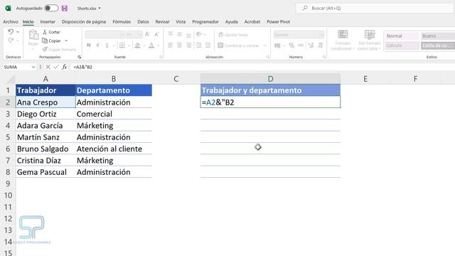Viewport: 455px width, 256px height.
Task: Apply the Cálculo cell style
Action: point(402,46)
